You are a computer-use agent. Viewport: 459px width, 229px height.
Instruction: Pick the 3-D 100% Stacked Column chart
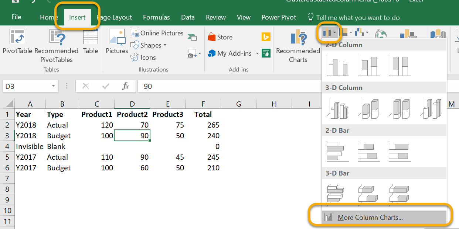coord(400,109)
